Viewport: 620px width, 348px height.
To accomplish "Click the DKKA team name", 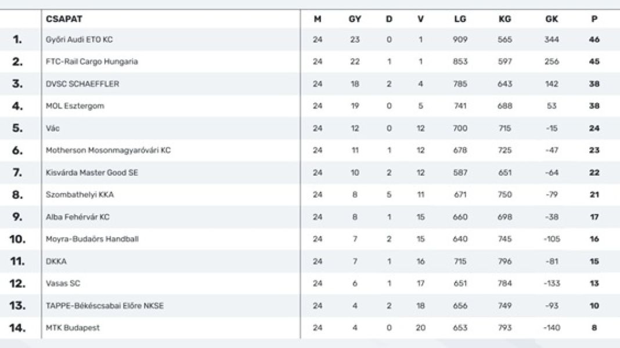I will click(x=56, y=262).
